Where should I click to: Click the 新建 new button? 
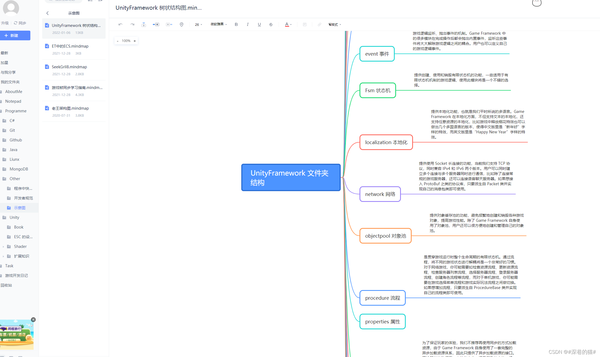pos(15,35)
